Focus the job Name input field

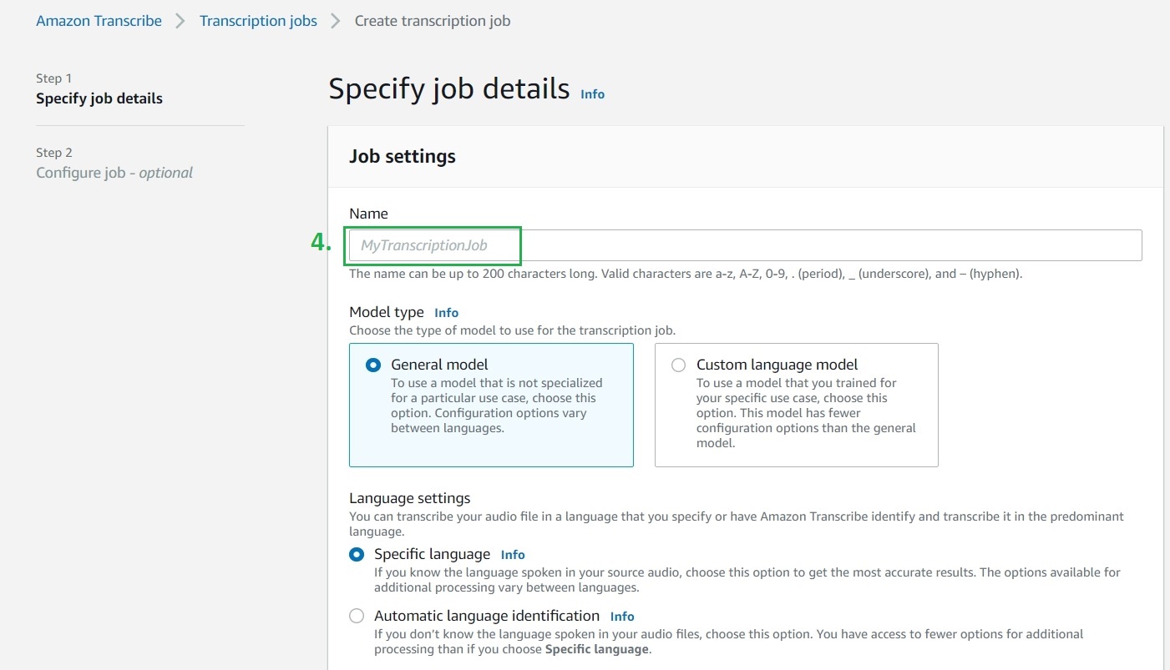(x=743, y=245)
